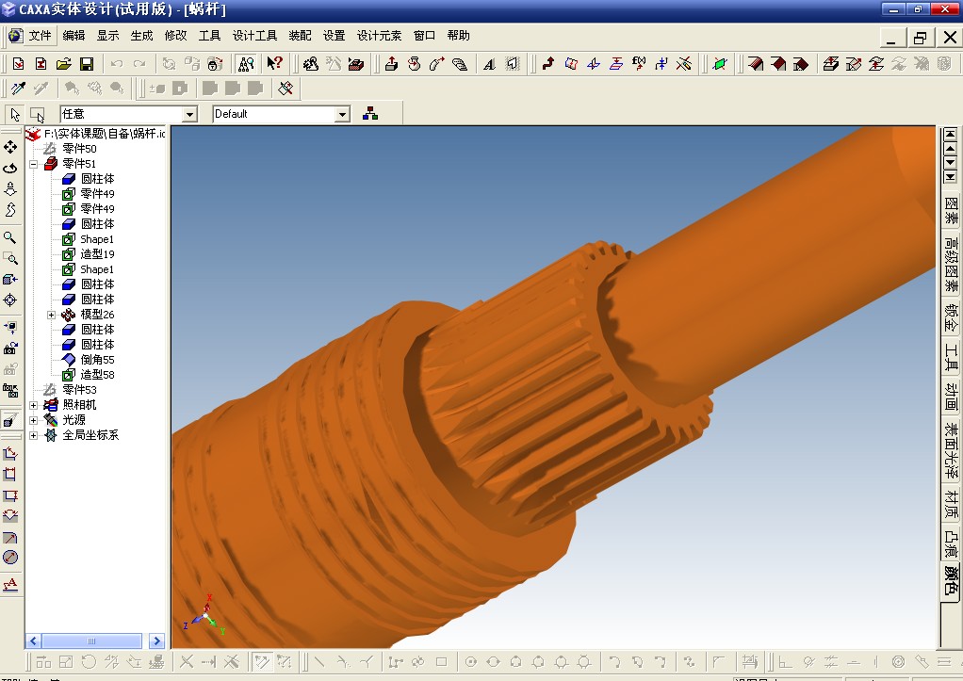
Task: Click the dark-red bent arrow icon
Action: [548, 63]
